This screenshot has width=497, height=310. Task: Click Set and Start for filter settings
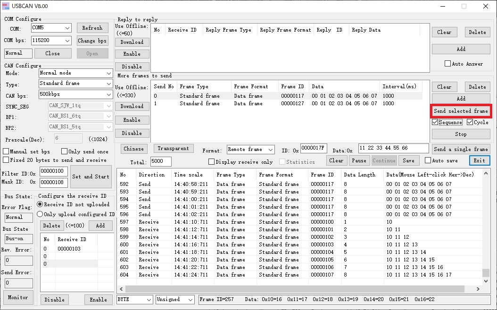tap(91, 176)
